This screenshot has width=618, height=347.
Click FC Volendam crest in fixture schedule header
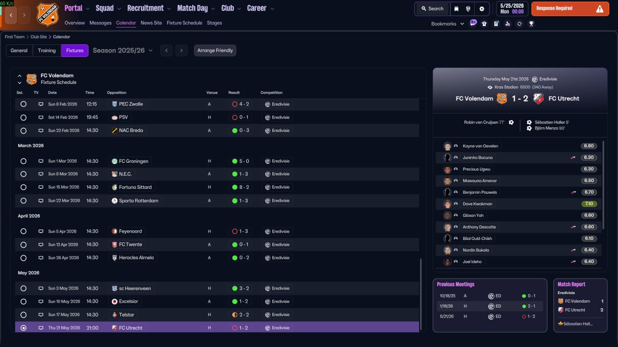pyautogui.click(x=31, y=79)
